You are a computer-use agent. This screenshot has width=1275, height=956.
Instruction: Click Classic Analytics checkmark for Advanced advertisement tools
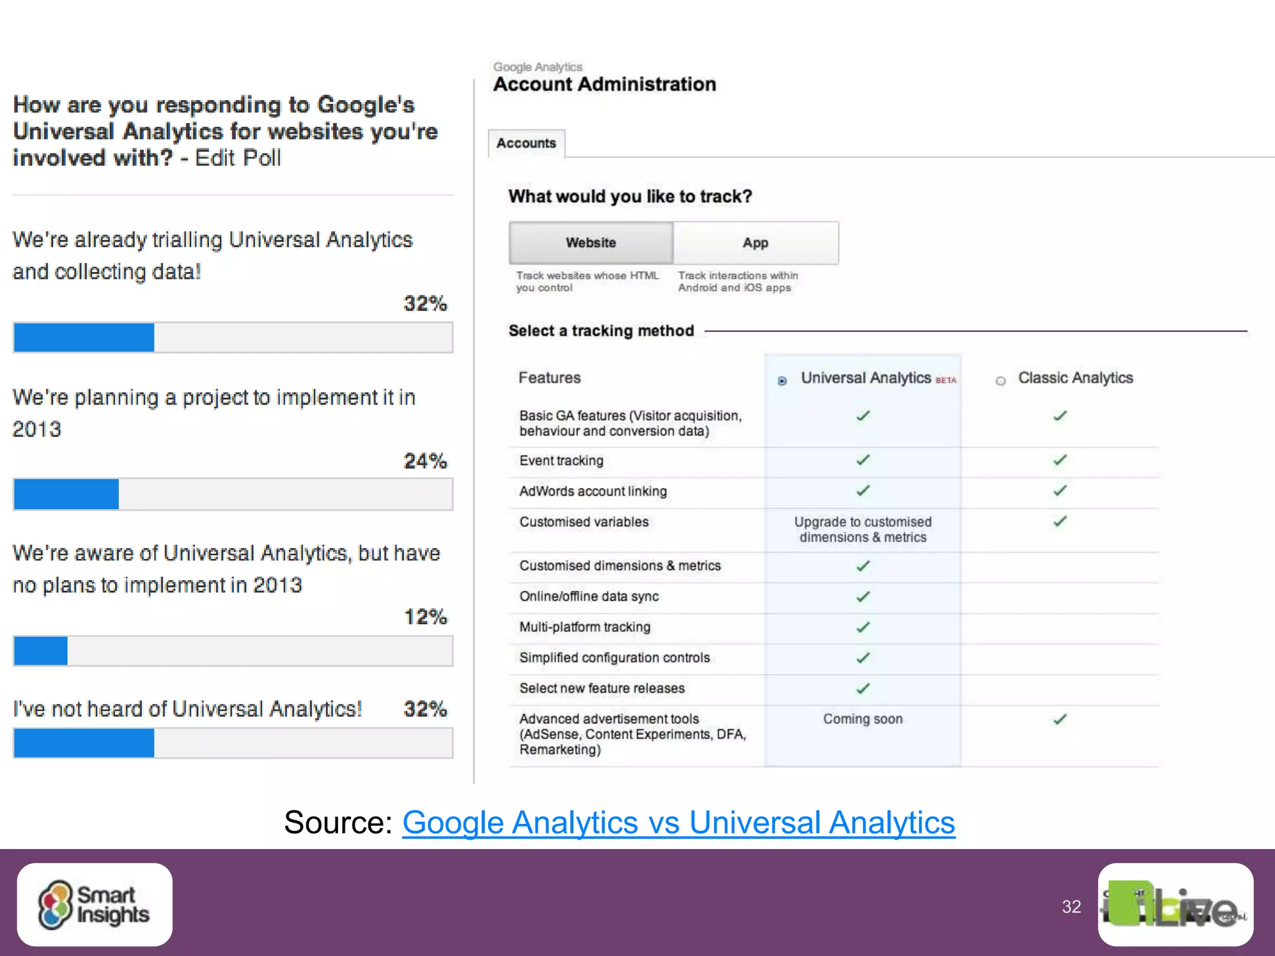pos(1060,719)
